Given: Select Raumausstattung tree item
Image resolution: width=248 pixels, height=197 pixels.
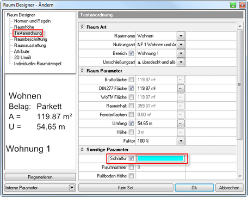Looking at the screenshot, I should pyautogui.click(x=30, y=46).
